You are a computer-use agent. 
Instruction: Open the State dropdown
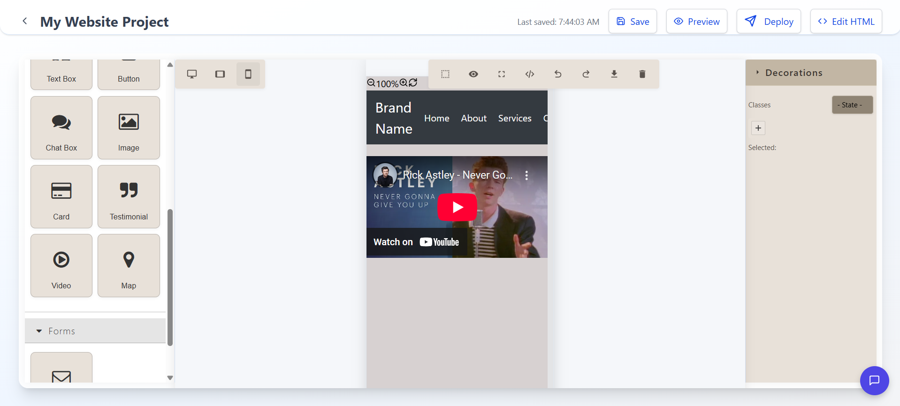[852, 105]
